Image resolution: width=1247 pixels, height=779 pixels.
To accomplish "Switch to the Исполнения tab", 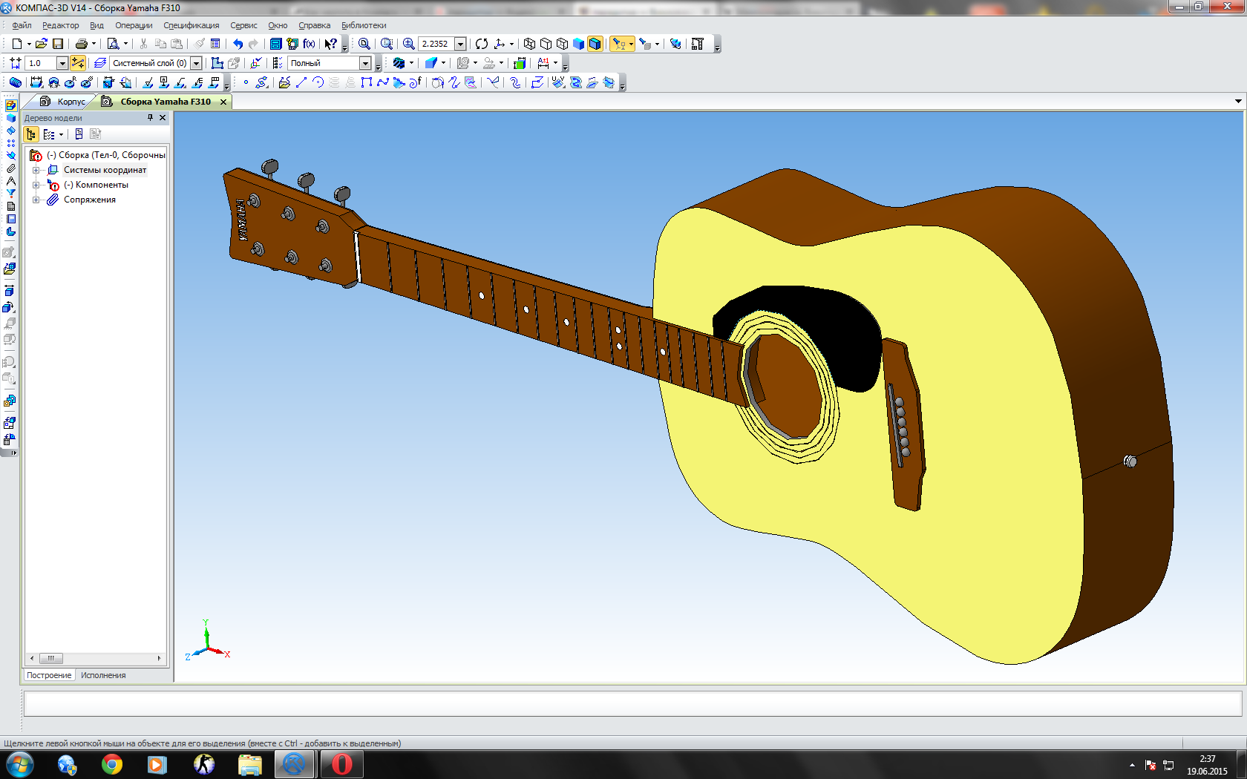I will (103, 675).
